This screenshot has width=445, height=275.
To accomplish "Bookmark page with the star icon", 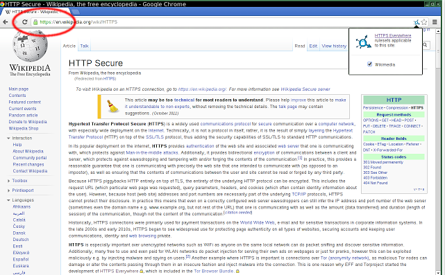I will click(x=424, y=21).
